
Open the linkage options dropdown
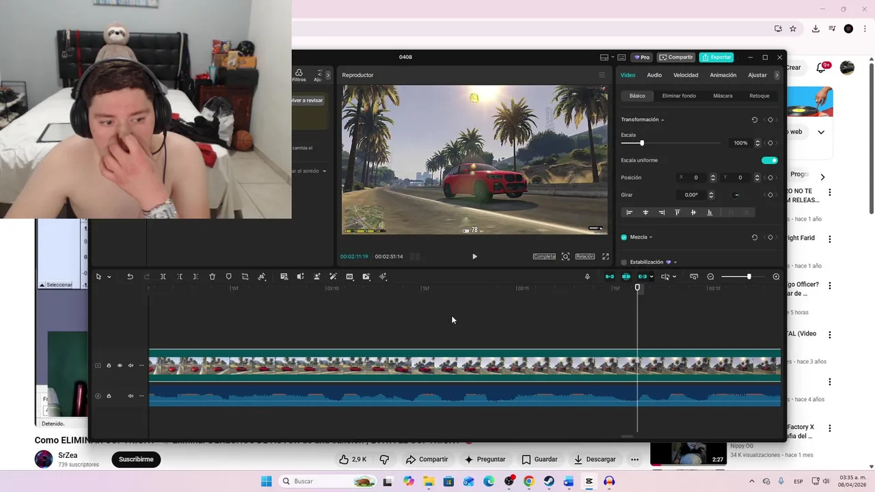tap(651, 277)
